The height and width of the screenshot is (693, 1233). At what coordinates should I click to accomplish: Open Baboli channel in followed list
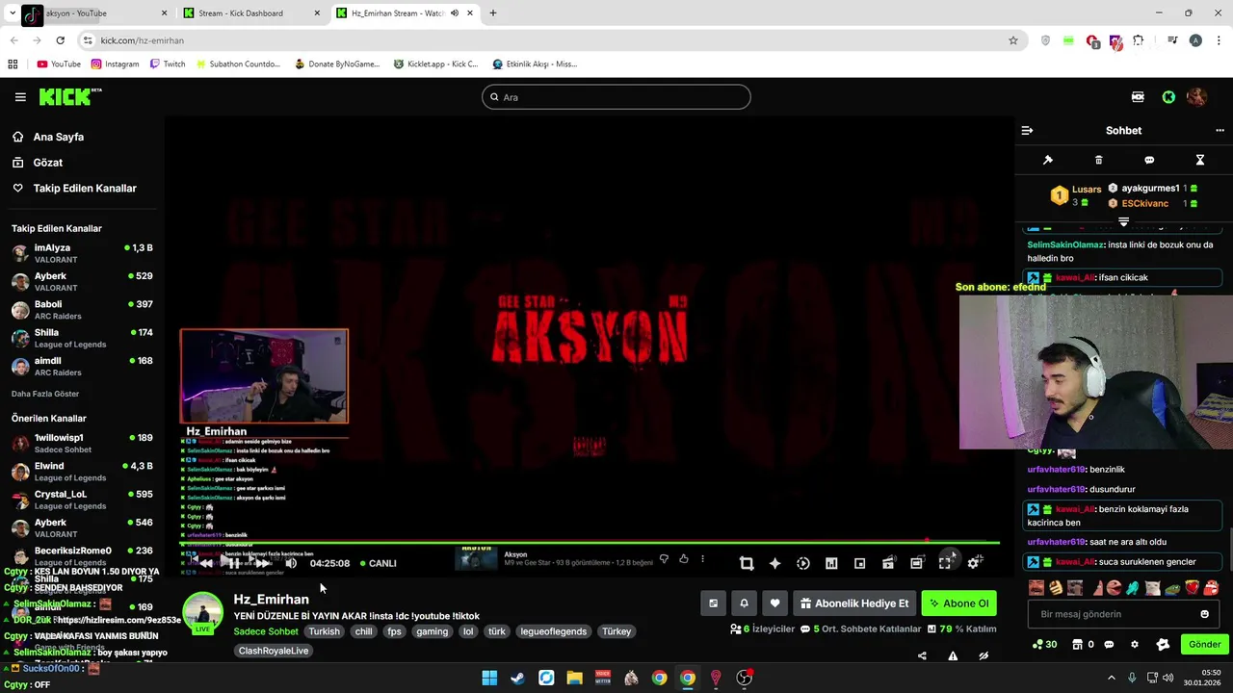pyautogui.click(x=82, y=310)
